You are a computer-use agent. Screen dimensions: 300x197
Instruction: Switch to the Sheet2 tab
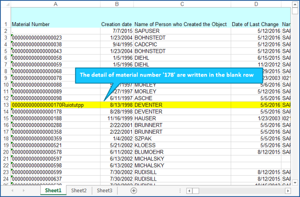[x=79, y=190]
